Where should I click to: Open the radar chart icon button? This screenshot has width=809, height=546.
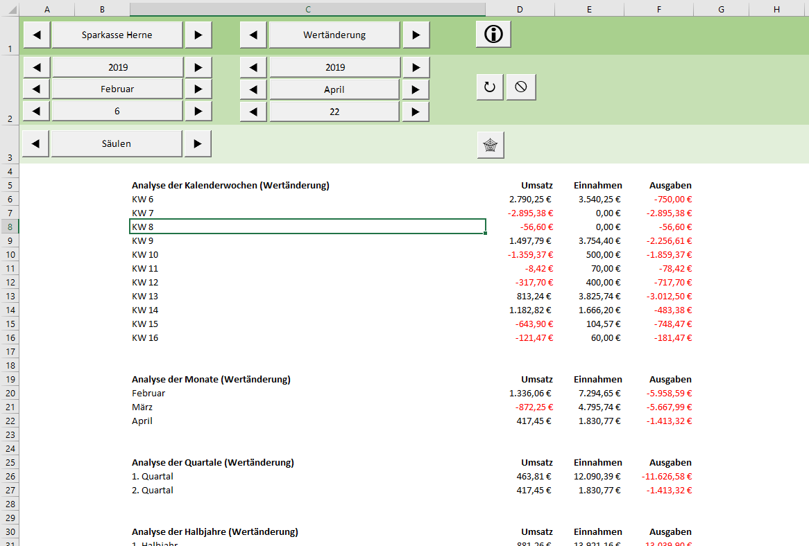pos(490,145)
